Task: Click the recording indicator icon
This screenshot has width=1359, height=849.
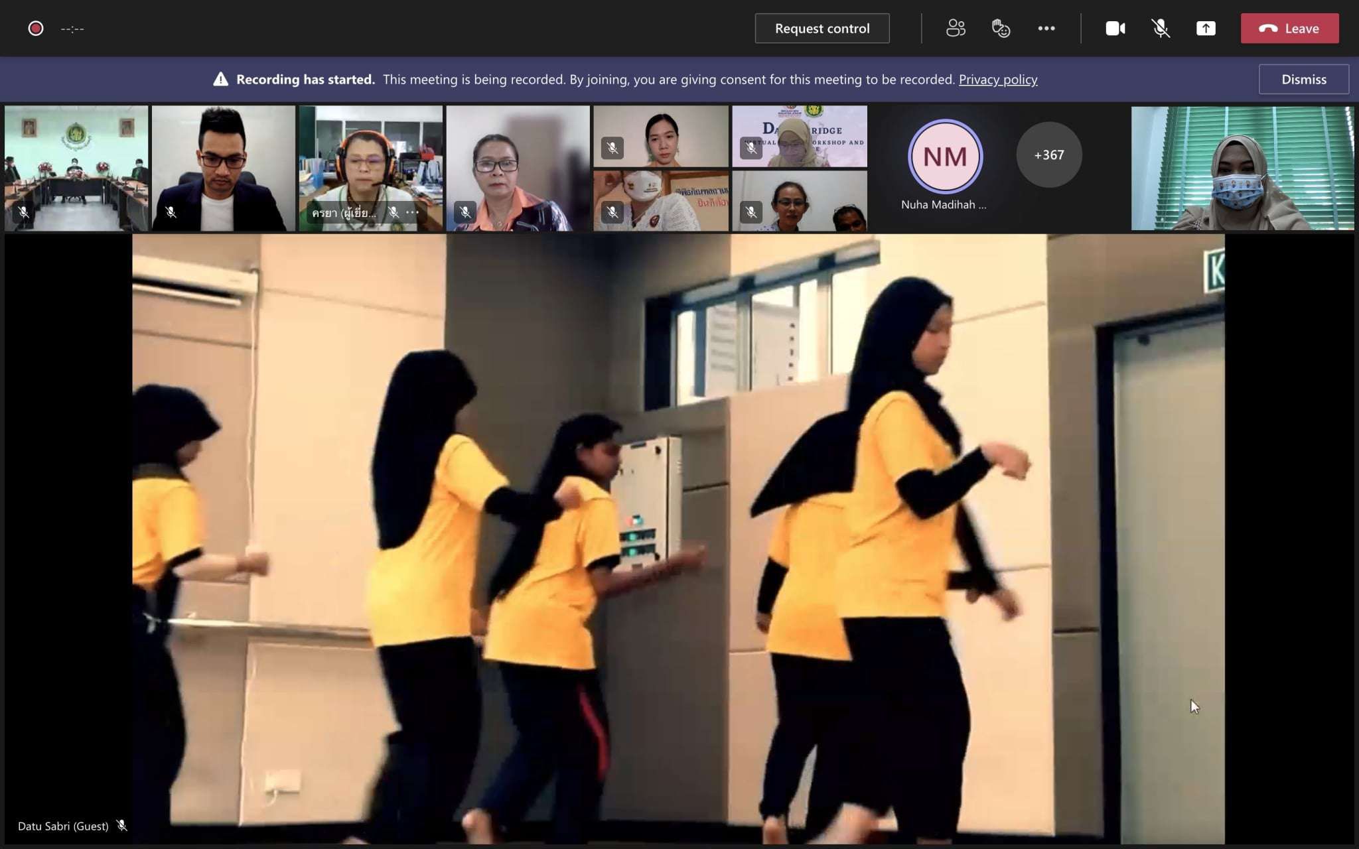Action: point(36,29)
